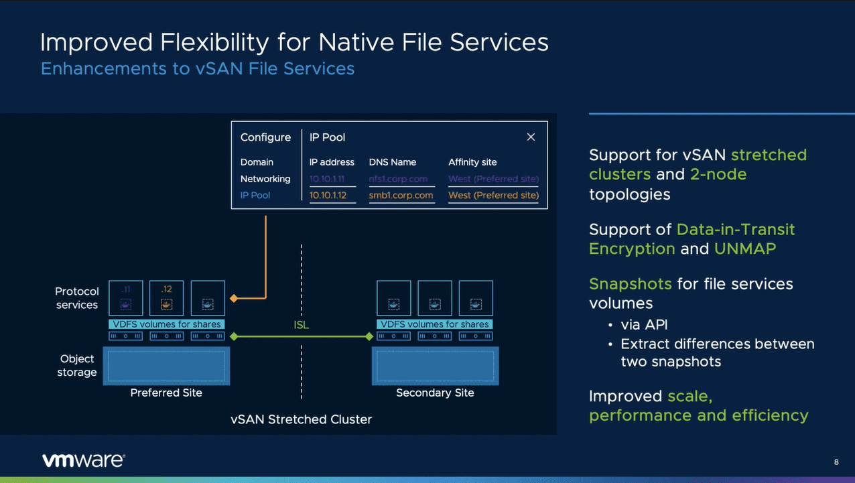855x483 pixels.
Task: Click middle Secondary Site protocol service icon
Action: [435, 298]
